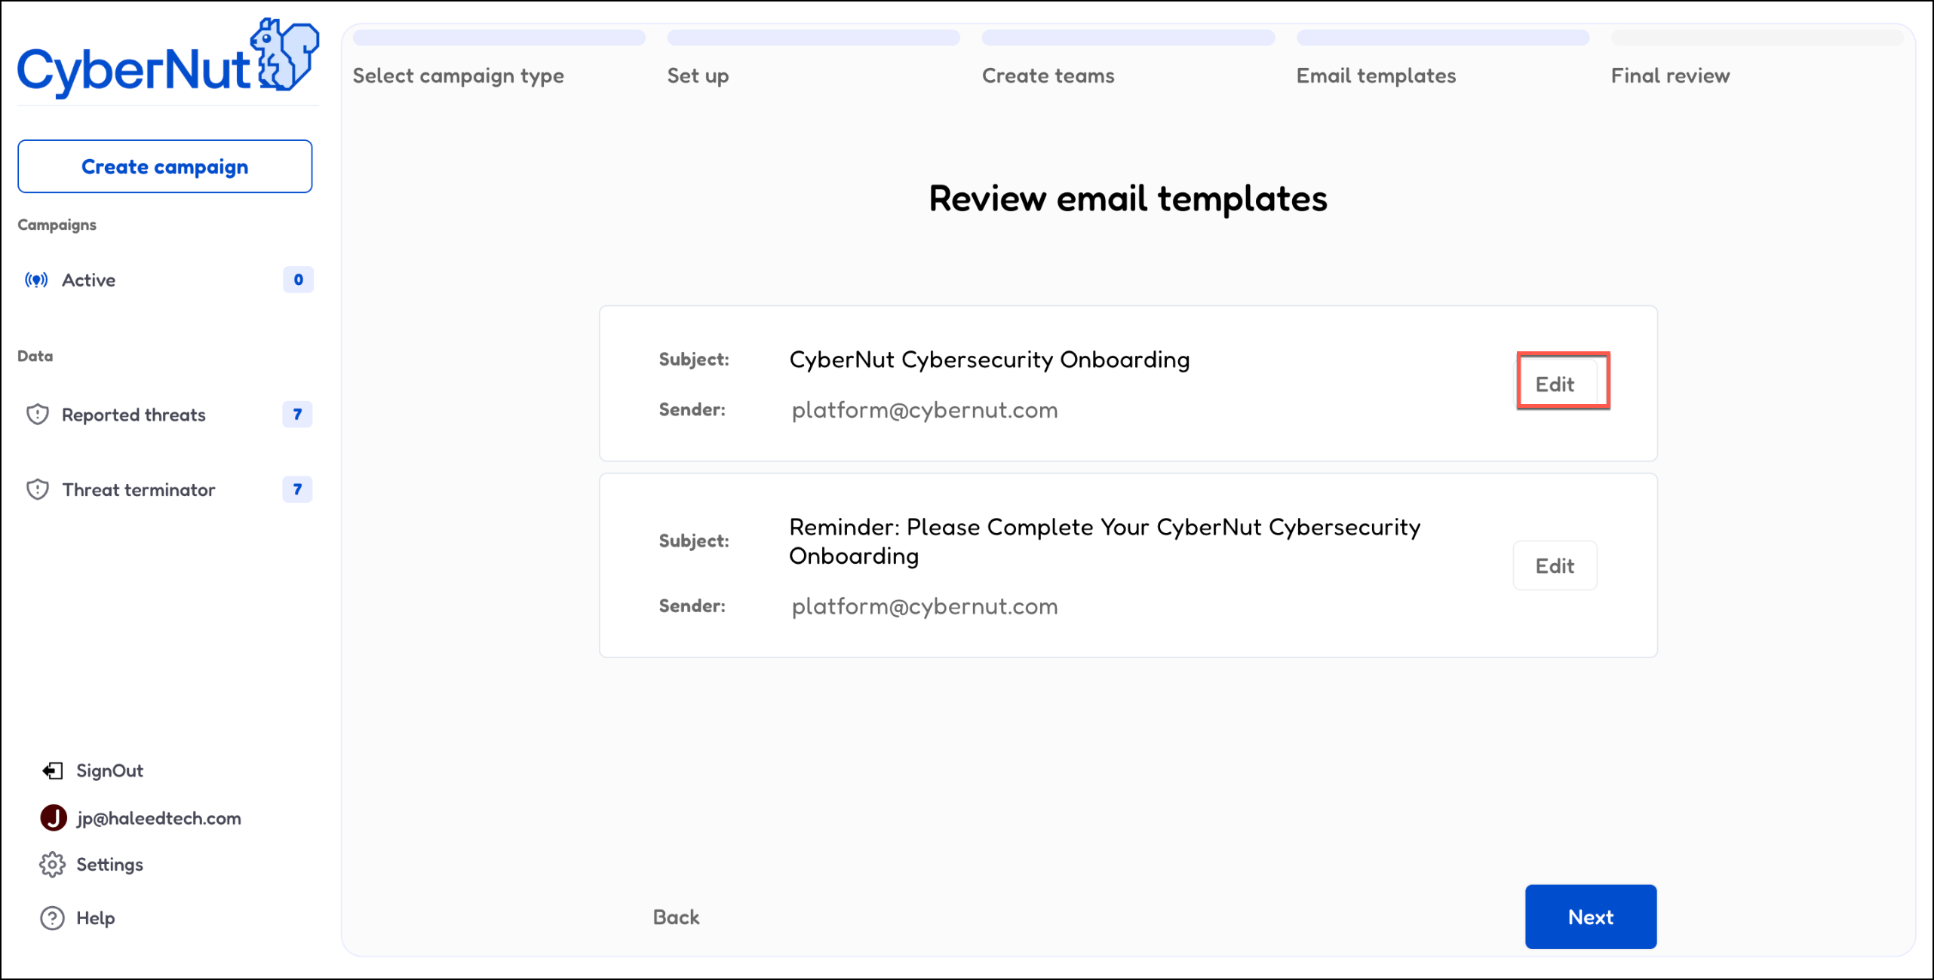Click the Email templates progress bar
The height and width of the screenshot is (980, 1934).
[x=1442, y=38]
